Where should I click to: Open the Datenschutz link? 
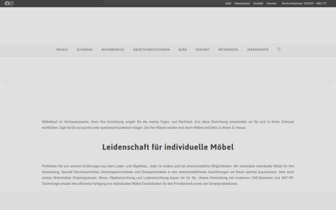tap(242, 3)
